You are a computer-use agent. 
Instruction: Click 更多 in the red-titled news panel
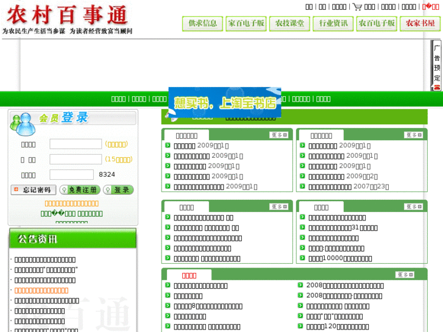point(405,275)
